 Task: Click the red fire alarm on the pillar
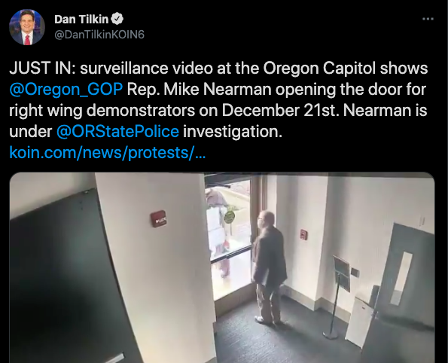click(158, 218)
